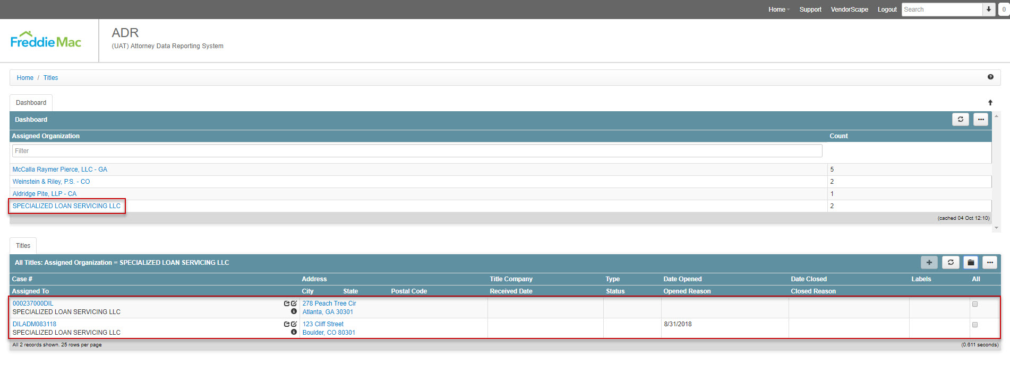Screen dimensions: 1010x366
Task: Select the Titles tab
Action: tap(23, 246)
